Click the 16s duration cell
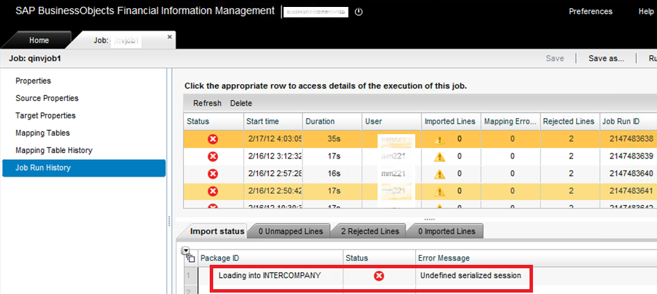Image resolution: width=657 pixels, height=294 pixels. tap(334, 174)
